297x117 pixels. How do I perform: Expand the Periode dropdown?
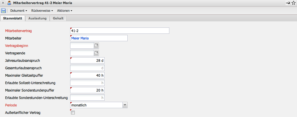click(125, 105)
